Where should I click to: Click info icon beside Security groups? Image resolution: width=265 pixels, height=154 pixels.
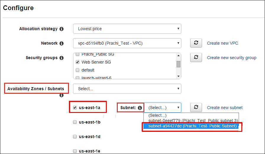click(x=62, y=58)
